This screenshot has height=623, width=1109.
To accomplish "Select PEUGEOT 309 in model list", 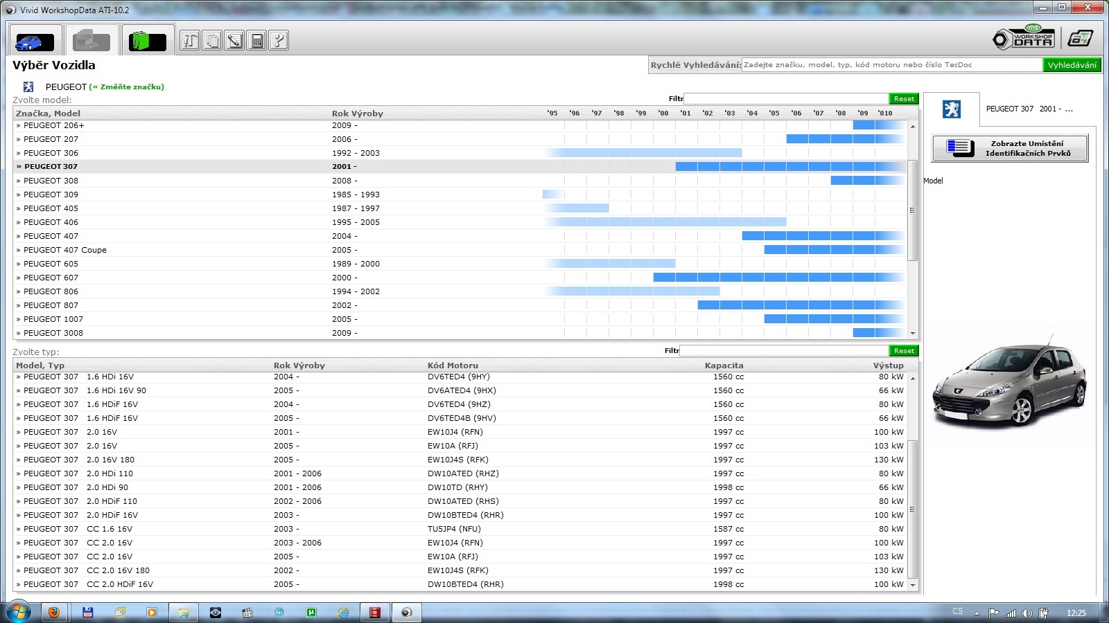I will coord(461,195).
